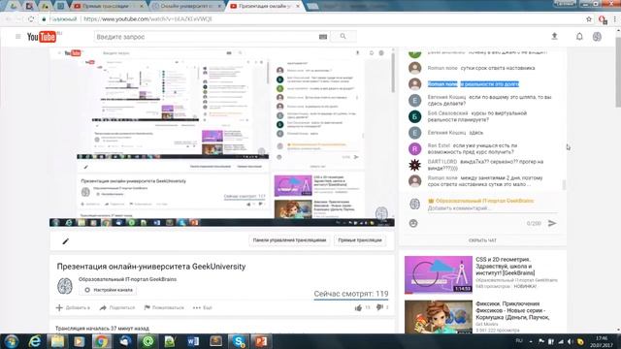This screenshot has width=621, height=349.
Task: Click 'Поделиться' share button
Action: tap(117, 307)
